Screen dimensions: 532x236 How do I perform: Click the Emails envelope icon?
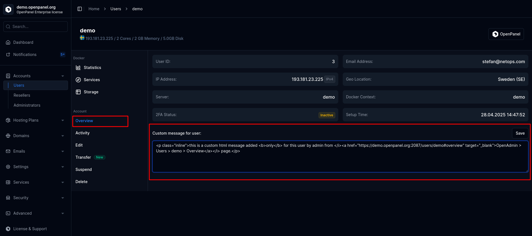click(x=8, y=151)
